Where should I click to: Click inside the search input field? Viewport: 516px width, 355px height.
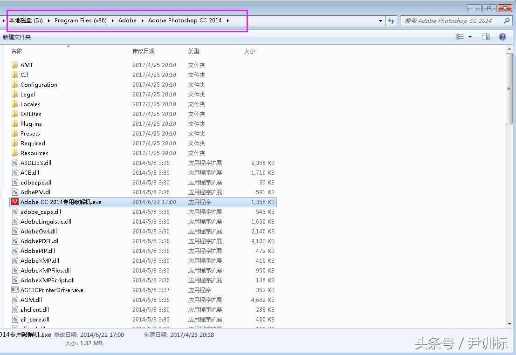click(x=447, y=20)
